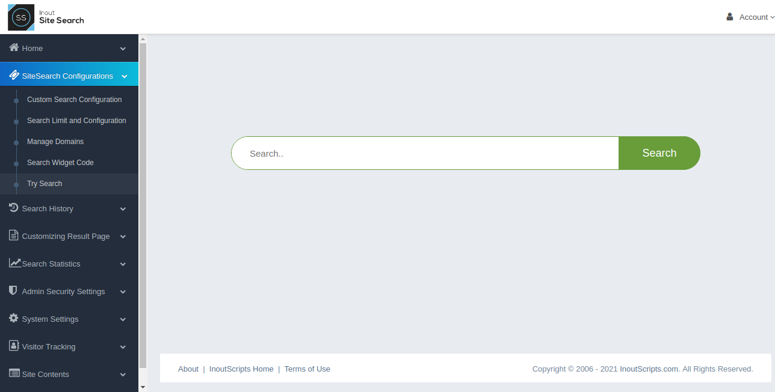Open the Terms of Use link
Image resolution: width=775 pixels, height=392 pixels.
(307, 369)
